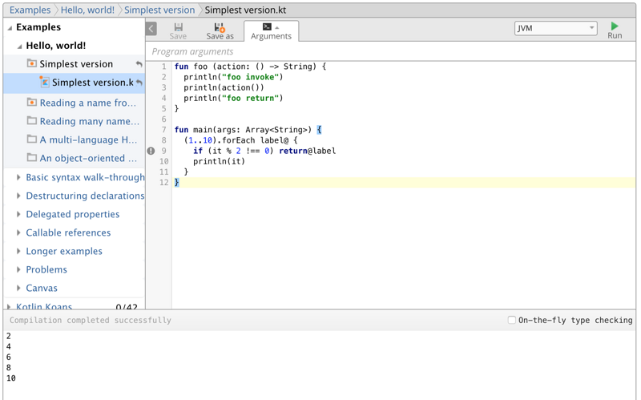Click Compilation completed successfully status text
This screenshot has width=641, height=400.
click(x=91, y=320)
